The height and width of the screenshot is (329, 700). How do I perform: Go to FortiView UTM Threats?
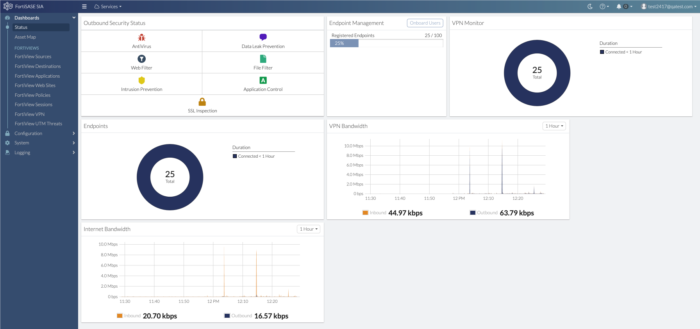38,124
